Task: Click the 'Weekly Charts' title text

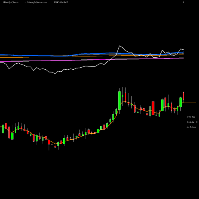Action: point(11,2)
